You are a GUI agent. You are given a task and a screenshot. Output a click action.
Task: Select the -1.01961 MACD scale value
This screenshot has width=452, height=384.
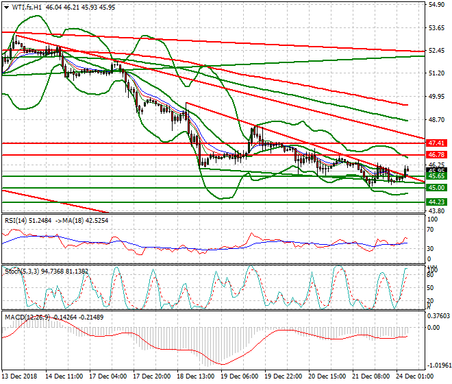[439, 365]
